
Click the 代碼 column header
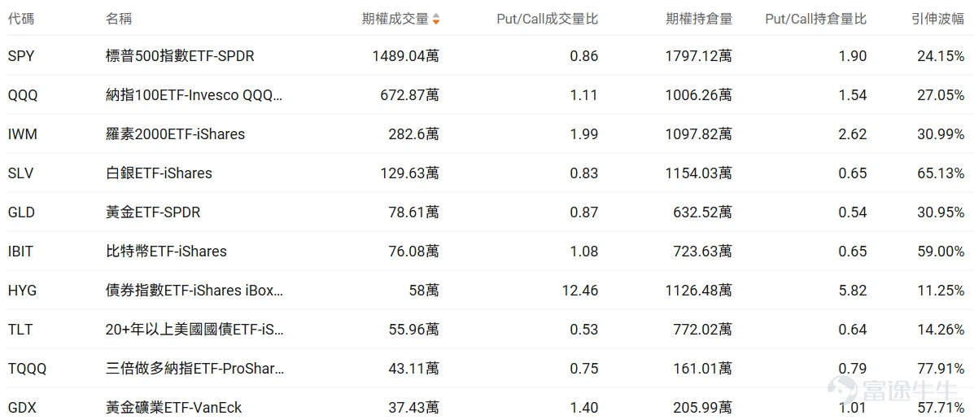pyautogui.click(x=21, y=20)
